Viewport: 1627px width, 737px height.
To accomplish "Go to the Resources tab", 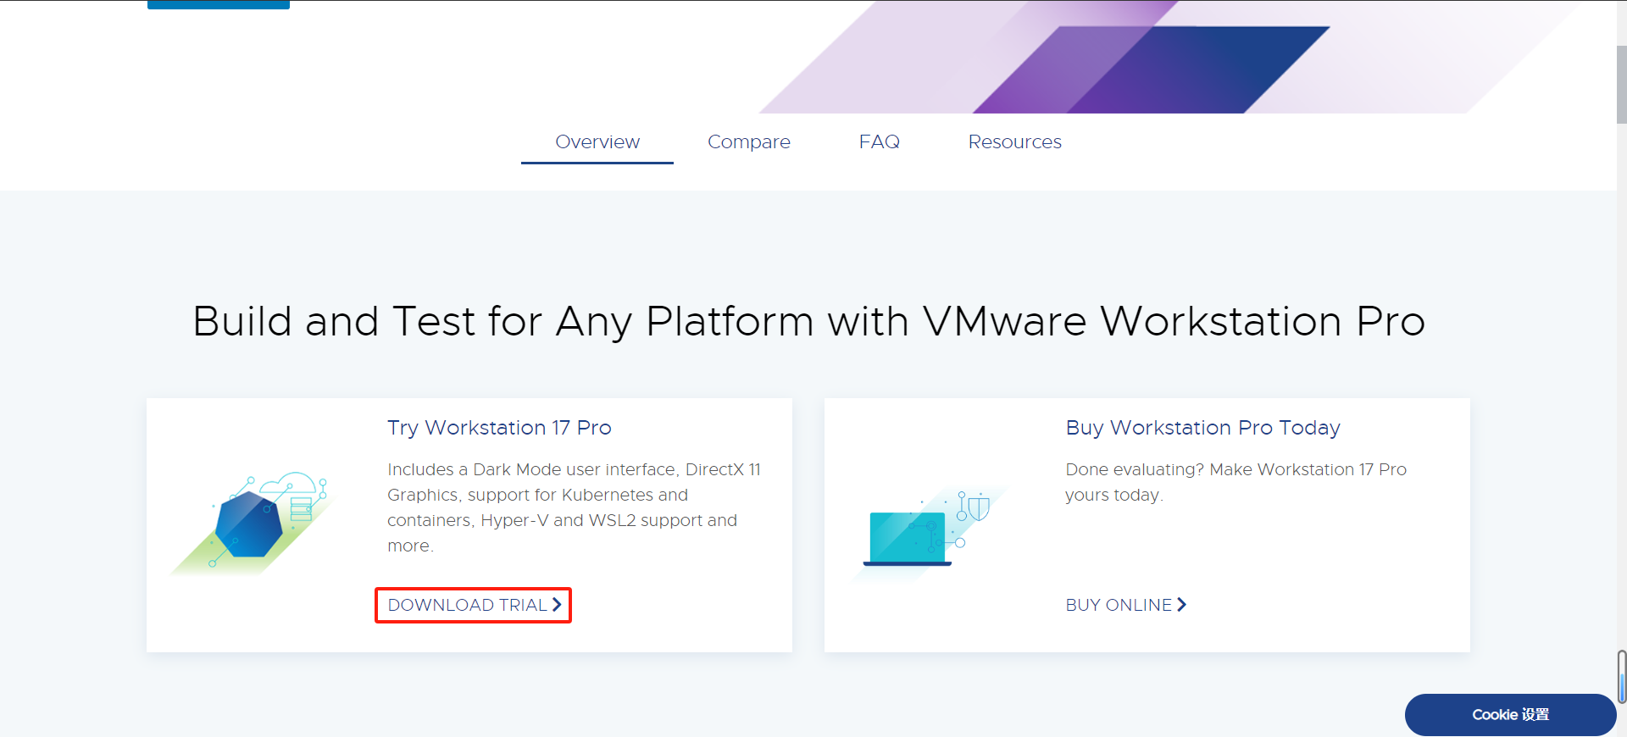I will [1014, 142].
